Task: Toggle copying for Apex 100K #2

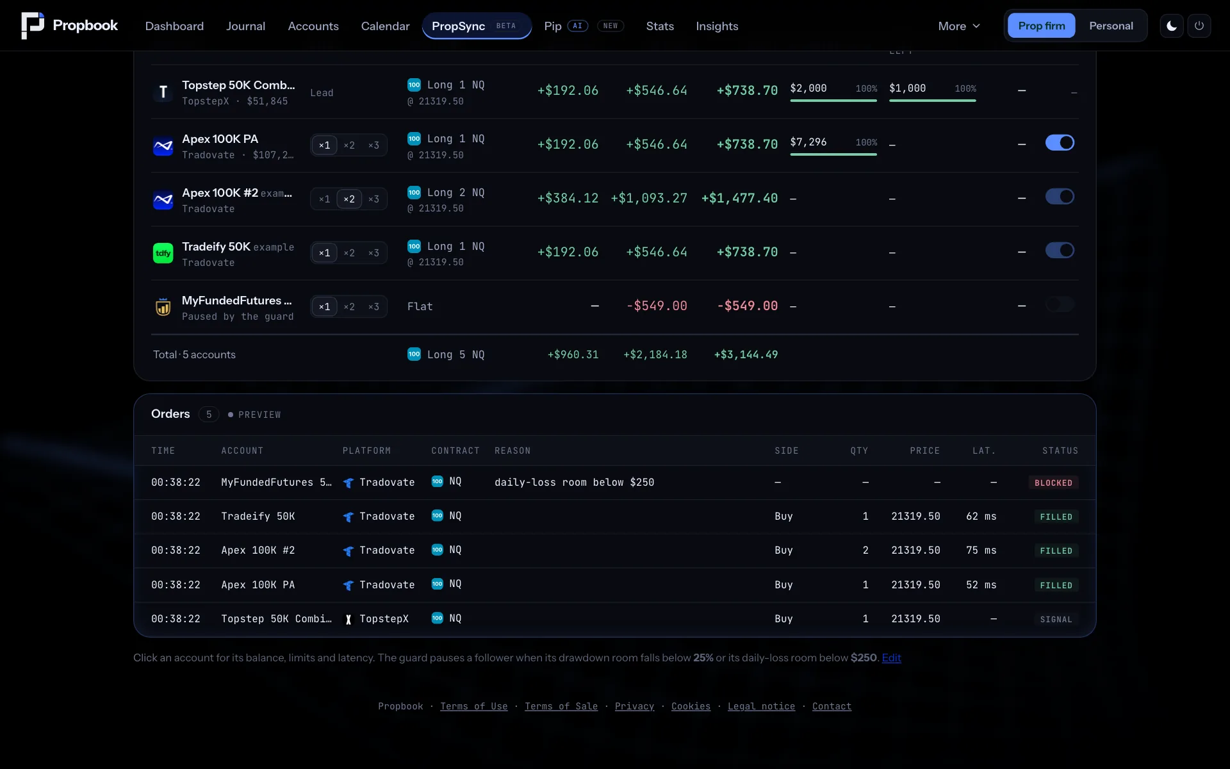Action: (x=1060, y=196)
